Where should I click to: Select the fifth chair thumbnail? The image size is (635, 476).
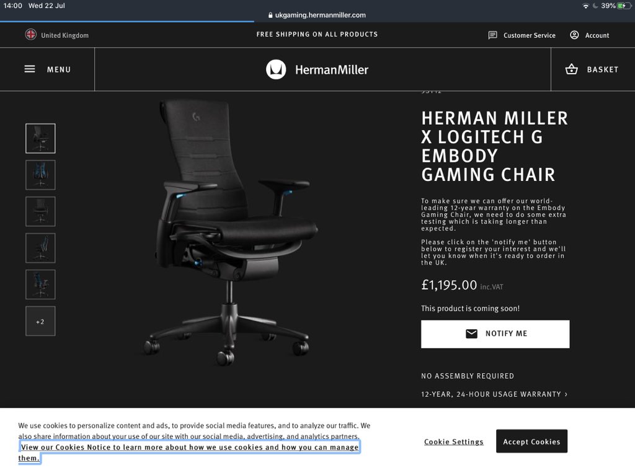(40, 284)
